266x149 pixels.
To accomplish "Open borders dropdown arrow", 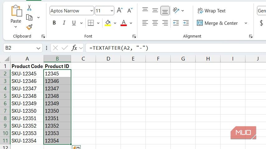I will tap(98, 23).
